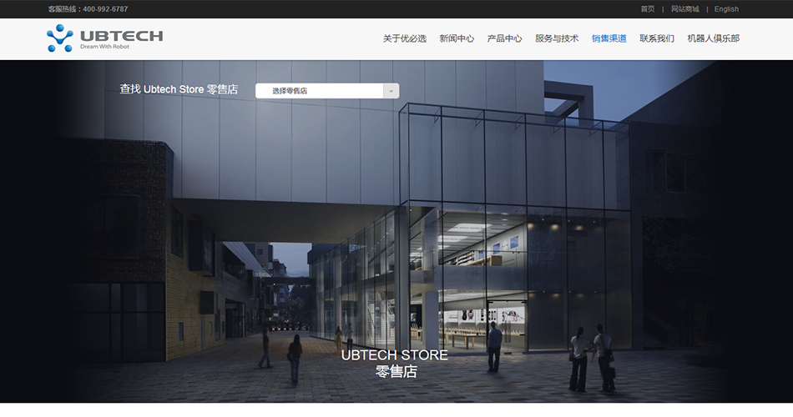Screen dimensions: 793x417
Task: Open the 网站商城 link
Action: 684,9
